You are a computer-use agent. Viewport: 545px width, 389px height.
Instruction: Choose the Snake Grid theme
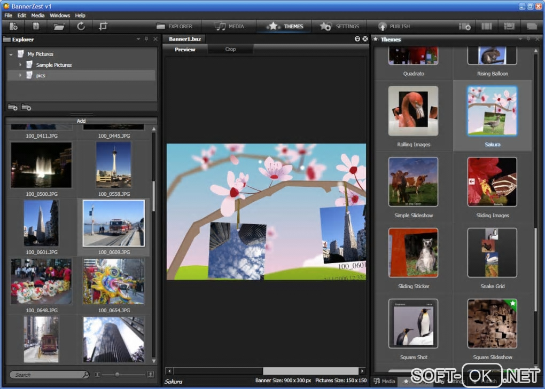(x=492, y=253)
